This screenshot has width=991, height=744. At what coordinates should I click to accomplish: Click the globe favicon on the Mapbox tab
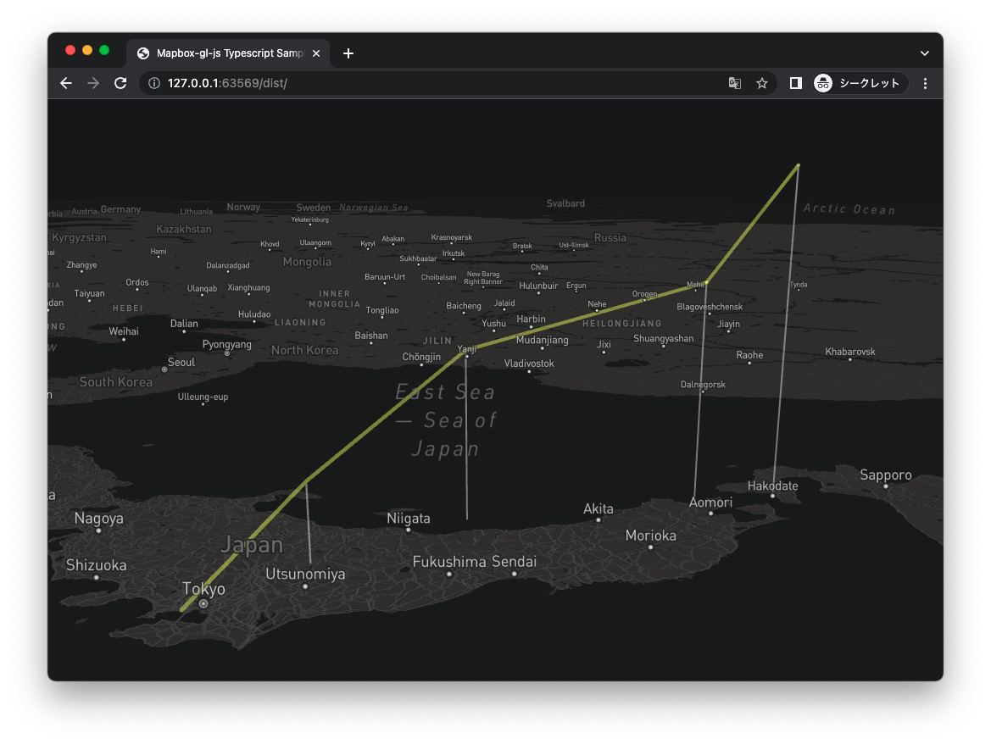(142, 53)
